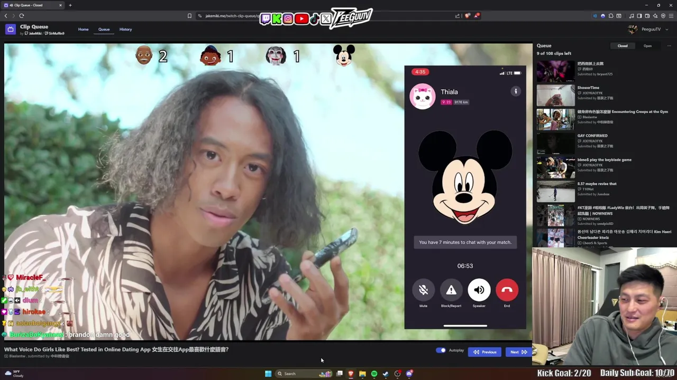Click the SirMuffin9 author link

(x=55, y=33)
